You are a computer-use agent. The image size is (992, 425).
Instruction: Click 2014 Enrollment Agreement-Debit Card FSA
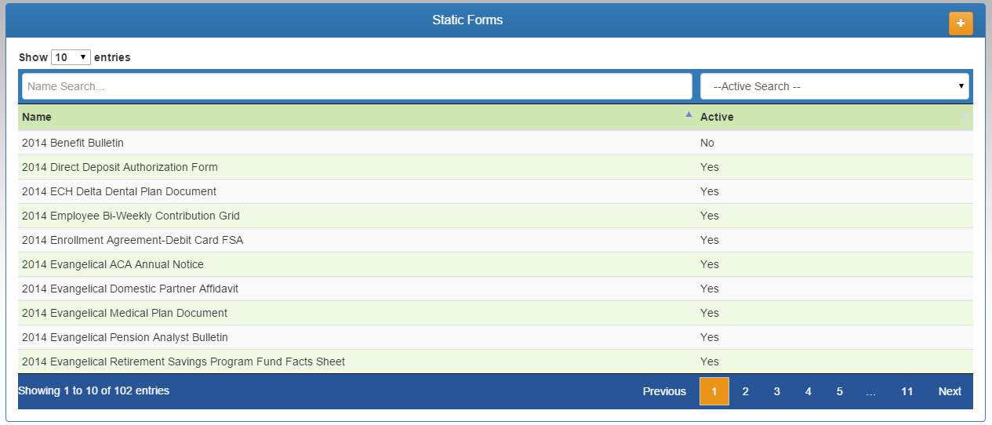(x=133, y=240)
